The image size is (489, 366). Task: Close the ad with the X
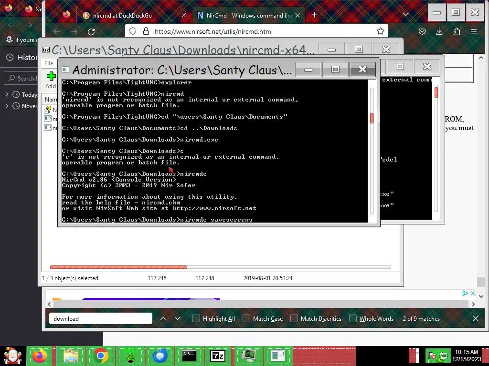473,293
